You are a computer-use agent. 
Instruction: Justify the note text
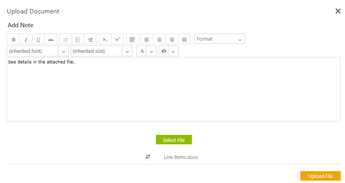click(184, 39)
